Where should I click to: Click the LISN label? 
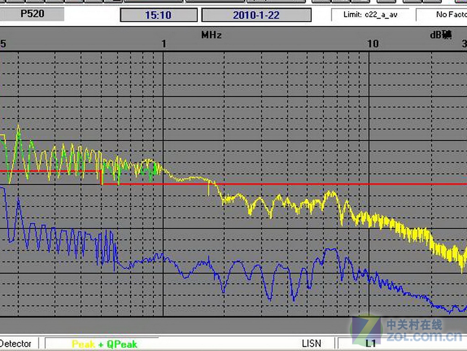(311, 344)
